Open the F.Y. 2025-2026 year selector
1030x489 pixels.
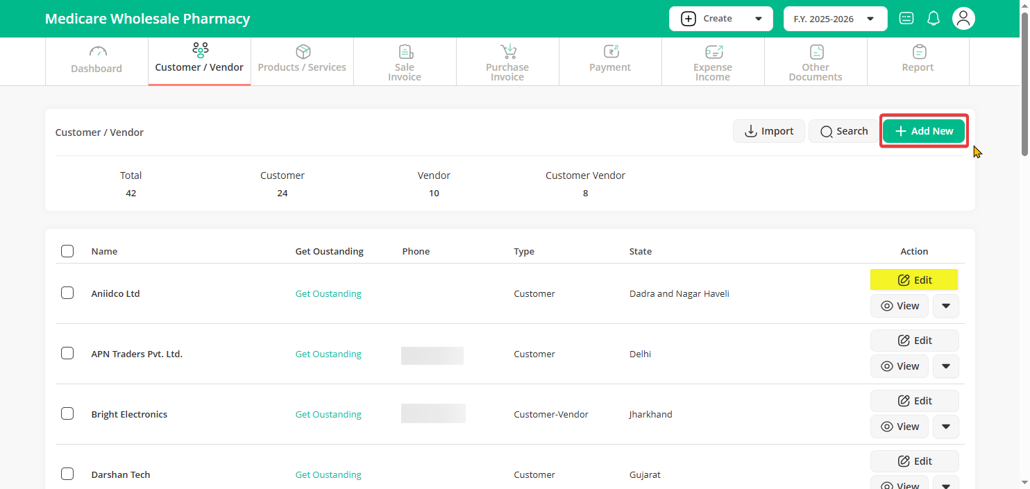pos(835,19)
